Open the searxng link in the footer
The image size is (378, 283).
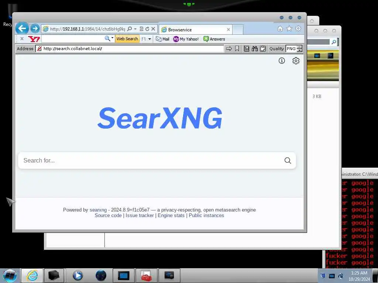98,210
